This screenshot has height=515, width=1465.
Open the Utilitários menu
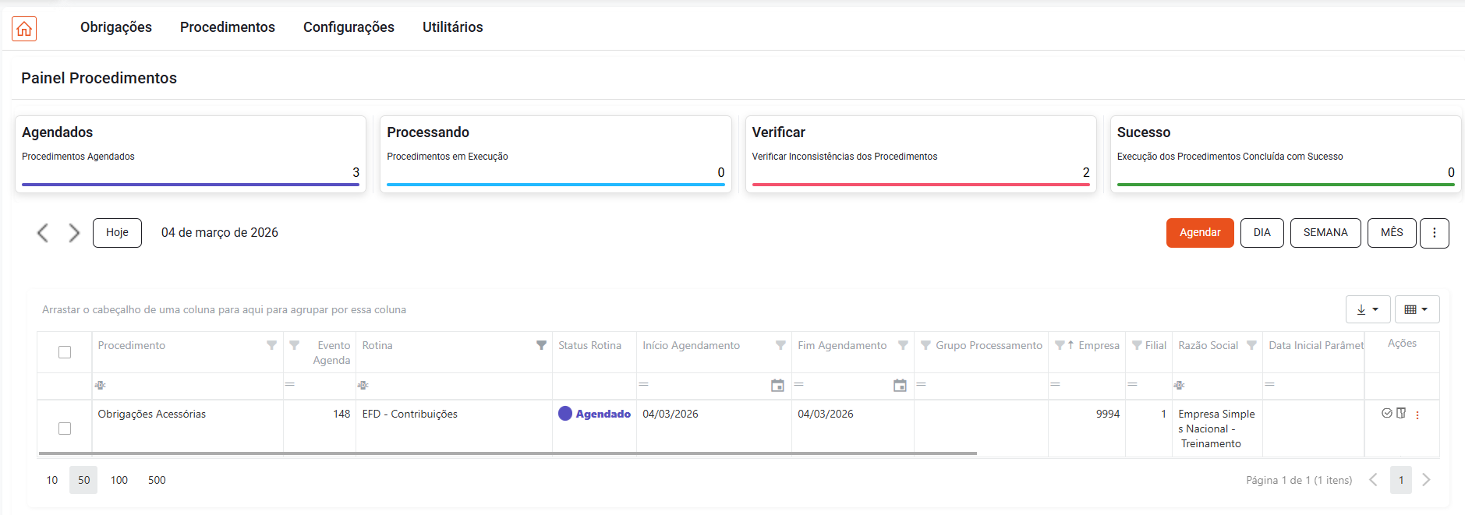(x=452, y=27)
